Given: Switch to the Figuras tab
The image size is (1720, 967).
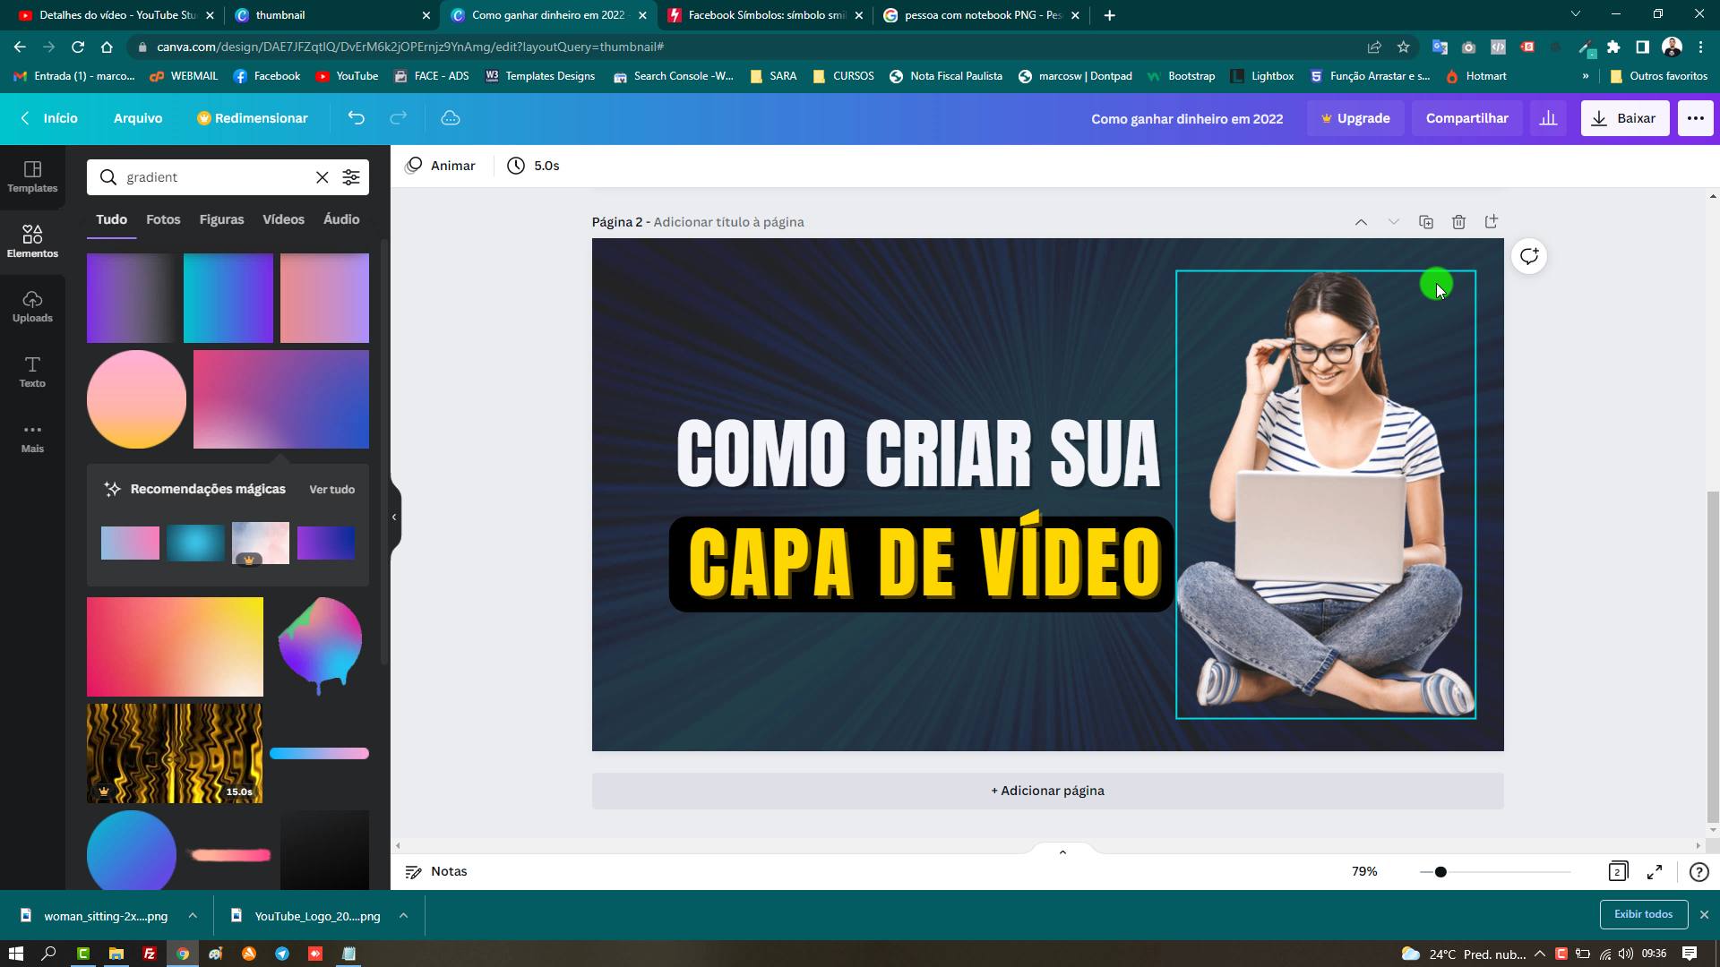Looking at the screenshot, I should (x=221, y=219).
